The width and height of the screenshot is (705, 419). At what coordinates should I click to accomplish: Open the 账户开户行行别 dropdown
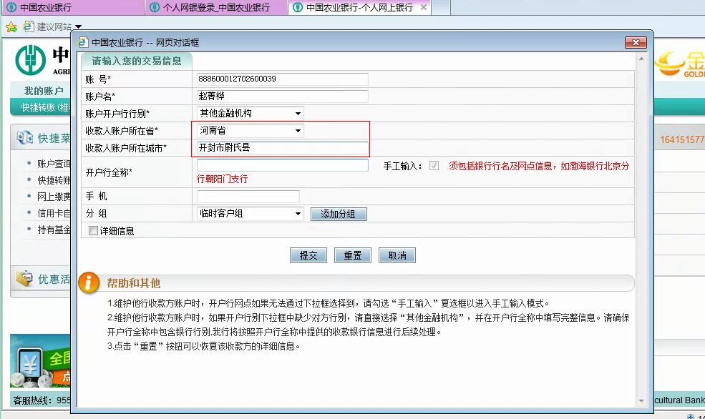pos(250,113)
